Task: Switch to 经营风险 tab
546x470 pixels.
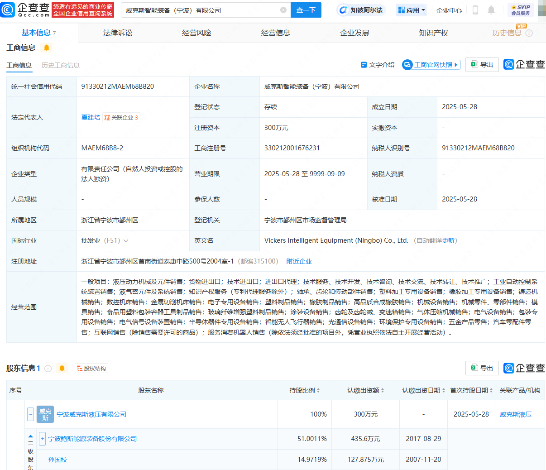Action: click(196, 33)
